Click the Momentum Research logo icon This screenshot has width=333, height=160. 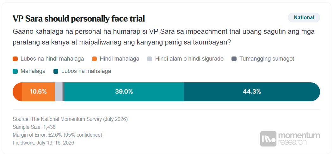[268, 139]
